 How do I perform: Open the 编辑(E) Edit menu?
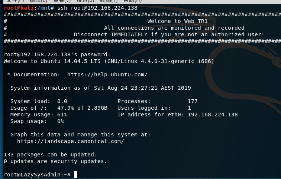pyautogui.click(x=38, y=1)
